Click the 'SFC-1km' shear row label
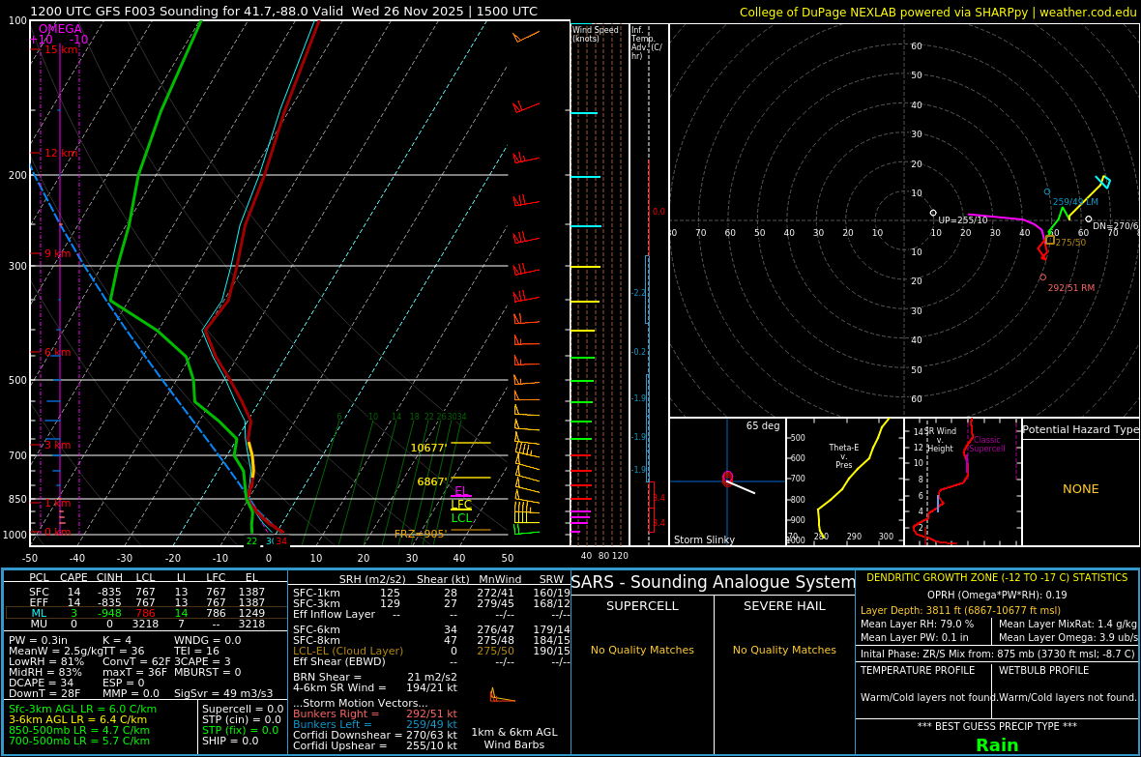This screenshot has height=757, width=1141. click(316, 594)
